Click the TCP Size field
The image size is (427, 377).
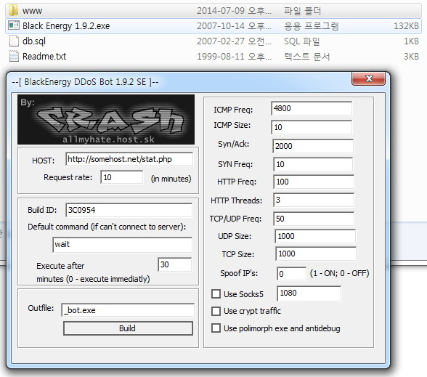click(316, 254)
